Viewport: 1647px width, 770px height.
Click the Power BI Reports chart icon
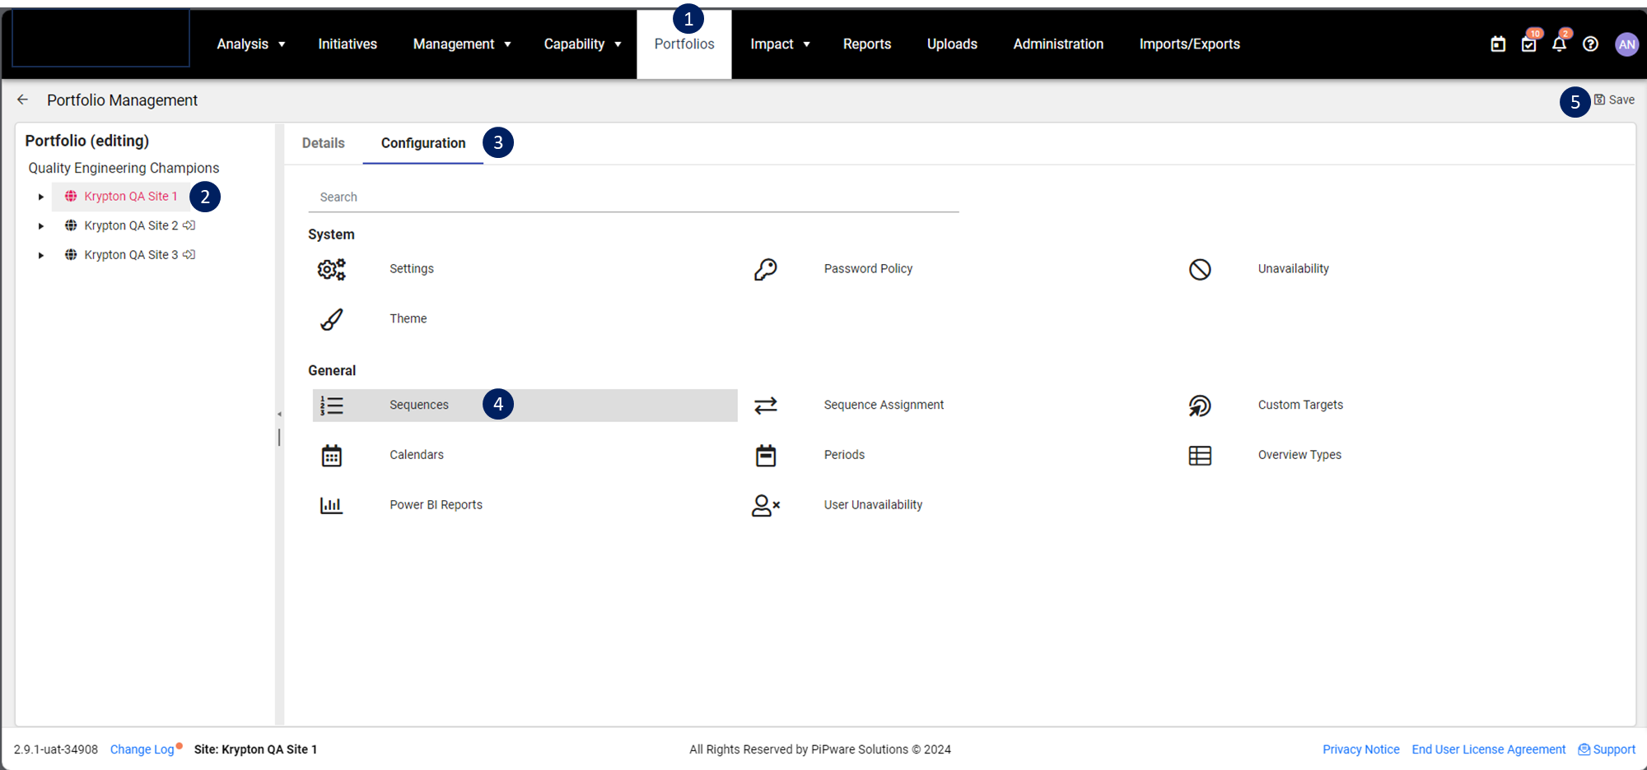[331, 505]
